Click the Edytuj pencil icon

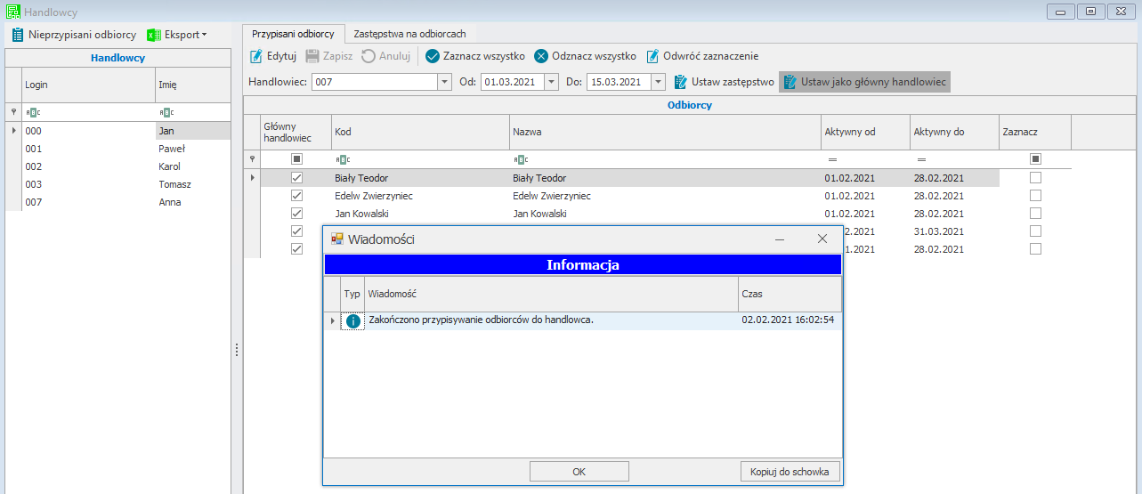click(x=255, y=56)
